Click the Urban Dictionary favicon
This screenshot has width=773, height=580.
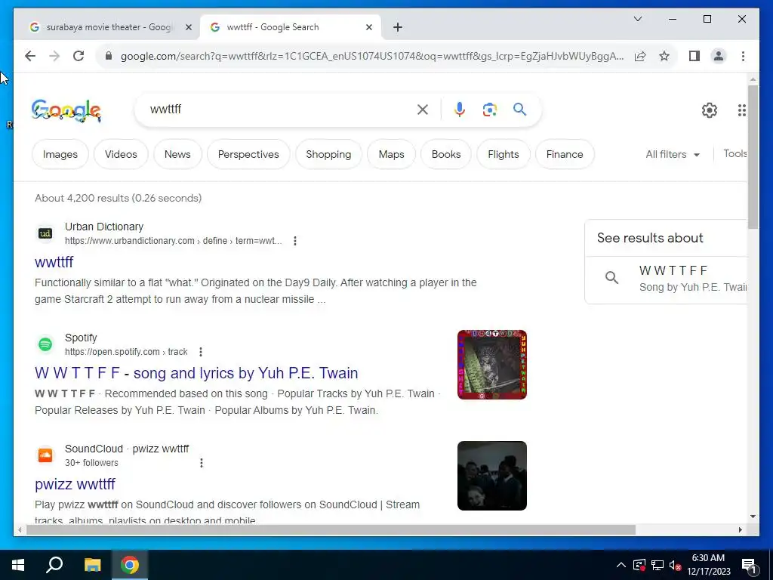coord(45,233)
